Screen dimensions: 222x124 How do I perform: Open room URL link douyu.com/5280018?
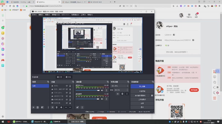(178, 40)
